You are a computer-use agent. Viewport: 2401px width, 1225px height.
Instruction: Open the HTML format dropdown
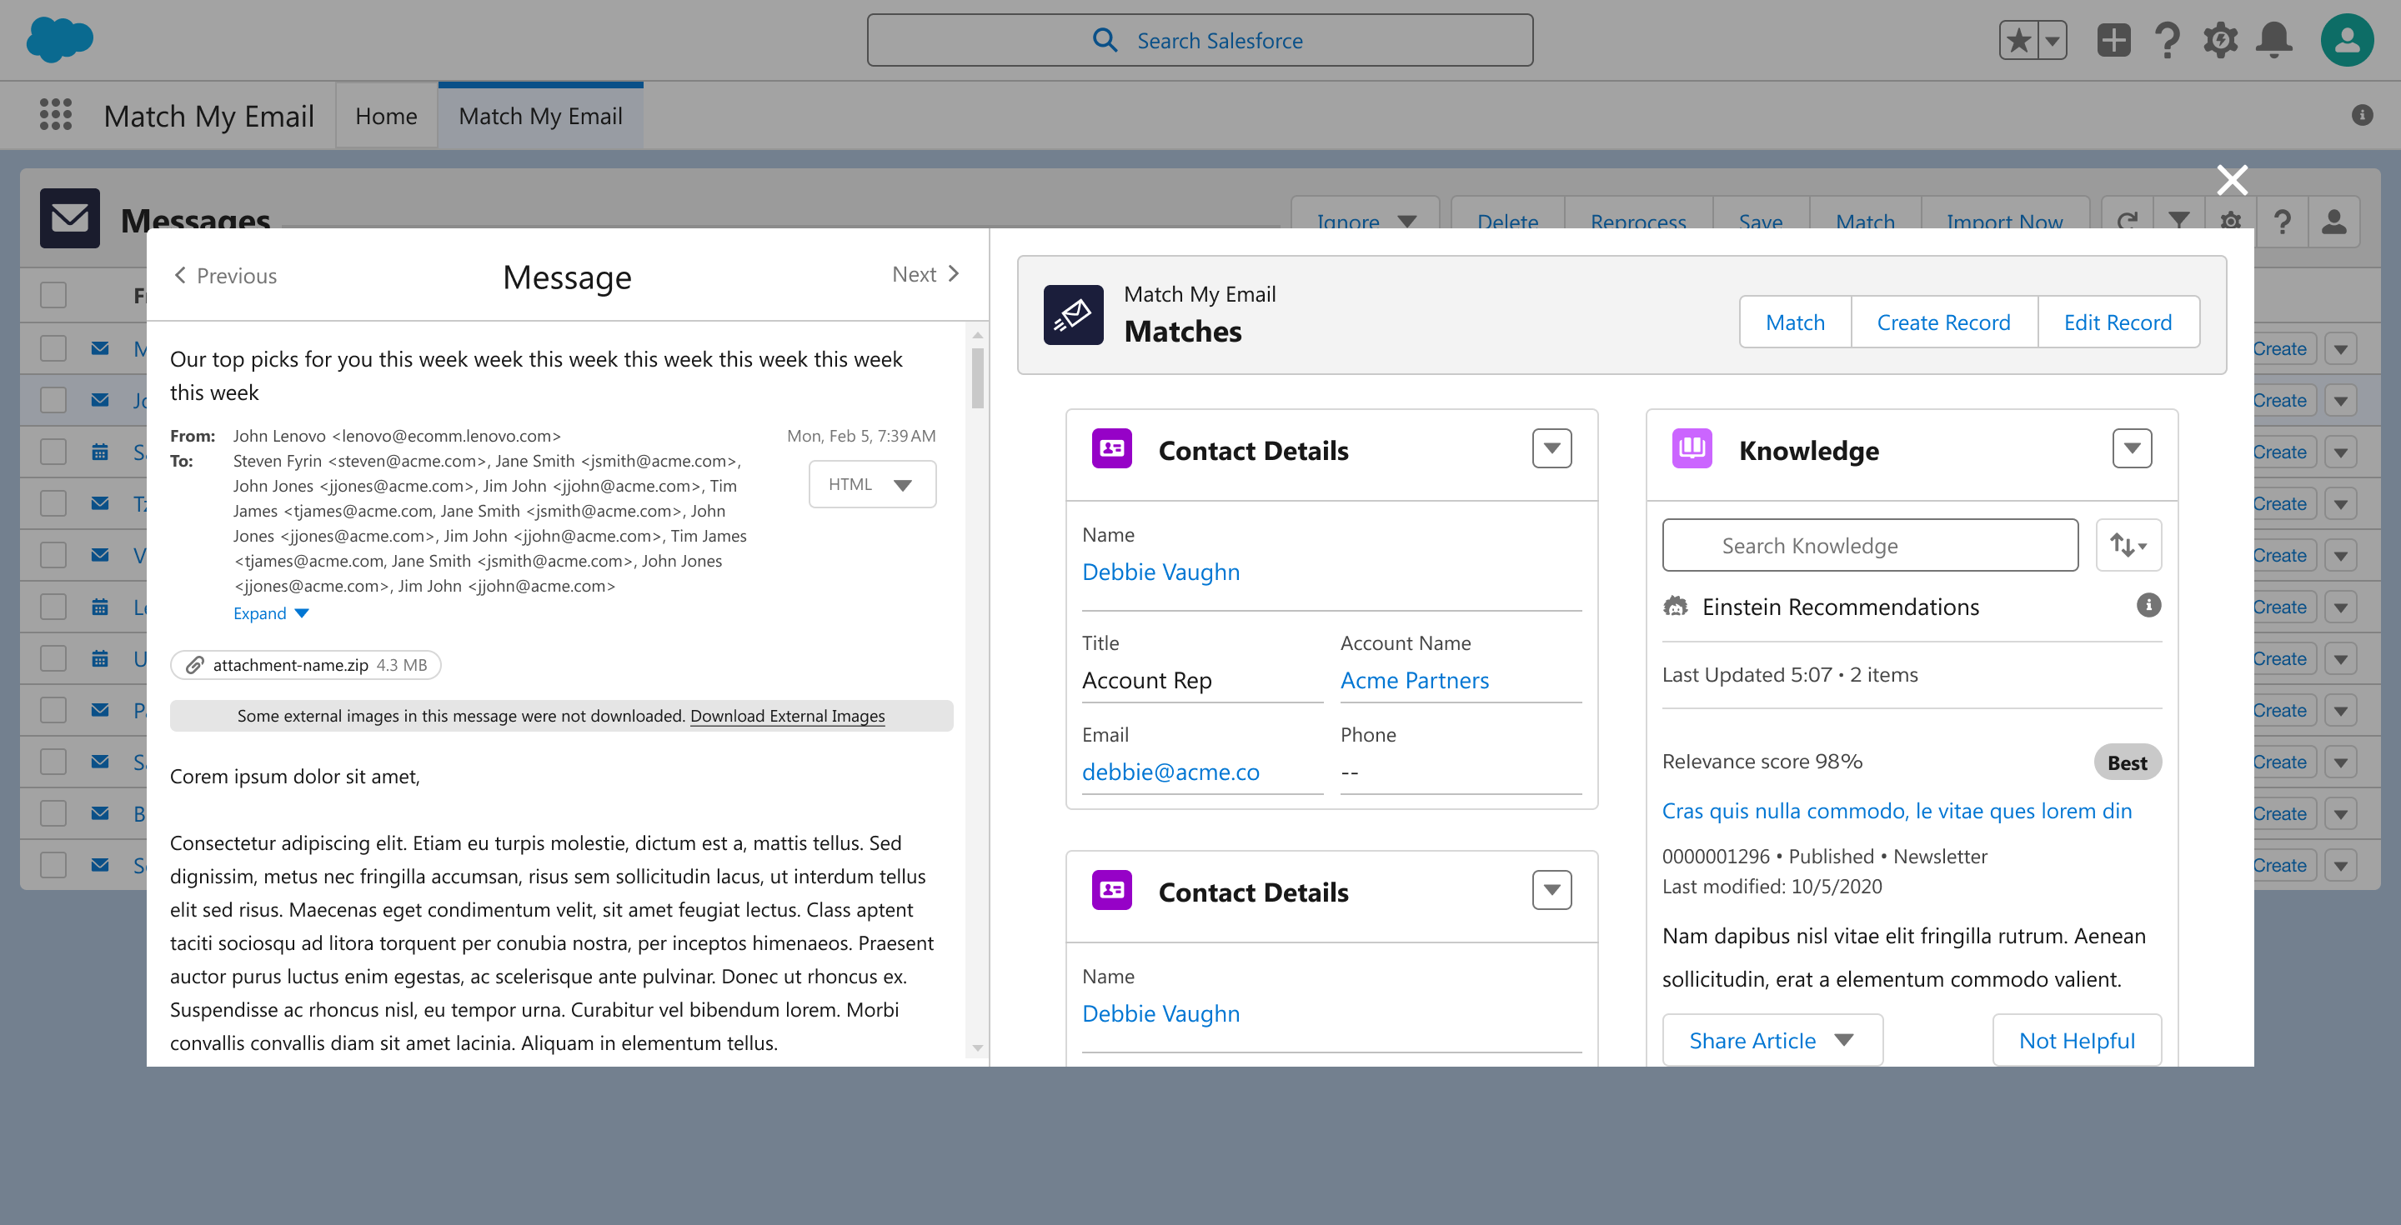[x=871, y=484]
